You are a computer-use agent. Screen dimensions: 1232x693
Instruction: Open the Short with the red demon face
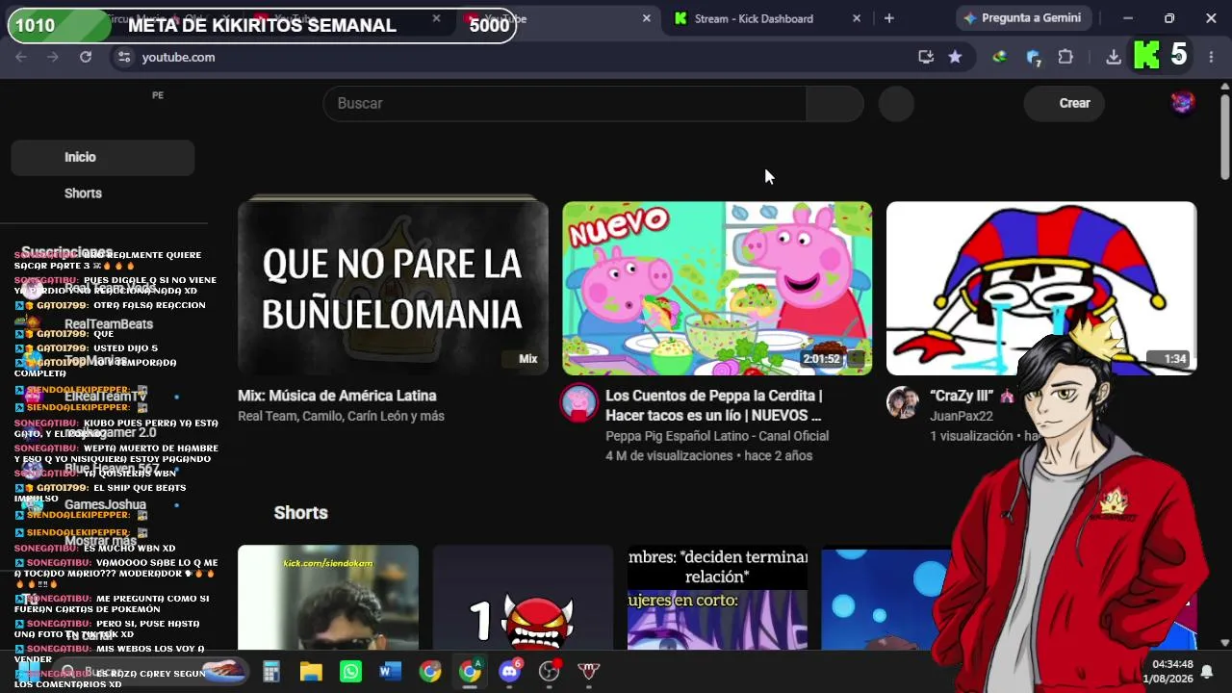click(x=523, y=598)
